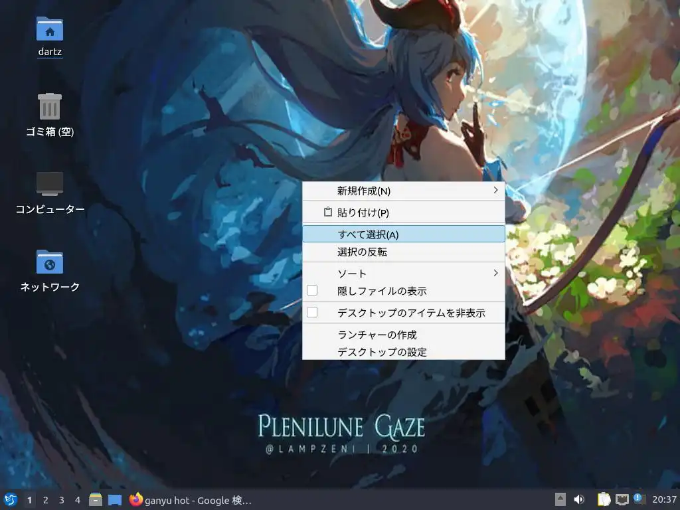The image size is (680, 510).
Task: Open the file manager icon in taskbar
Action: [96, 499]
